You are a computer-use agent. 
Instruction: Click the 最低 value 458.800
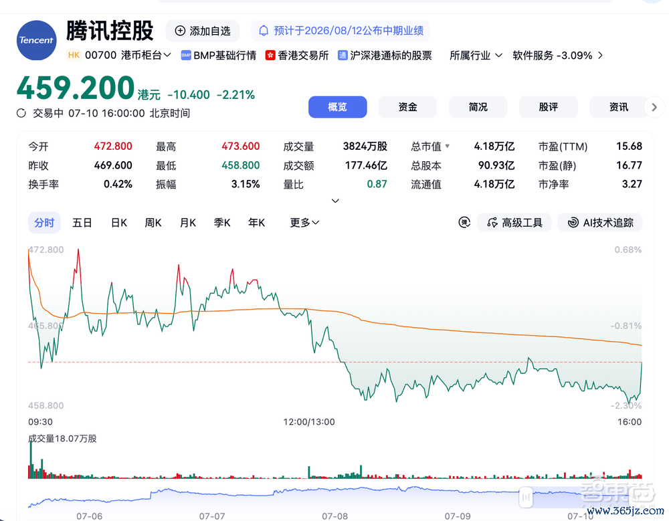[x=241, y=165]
